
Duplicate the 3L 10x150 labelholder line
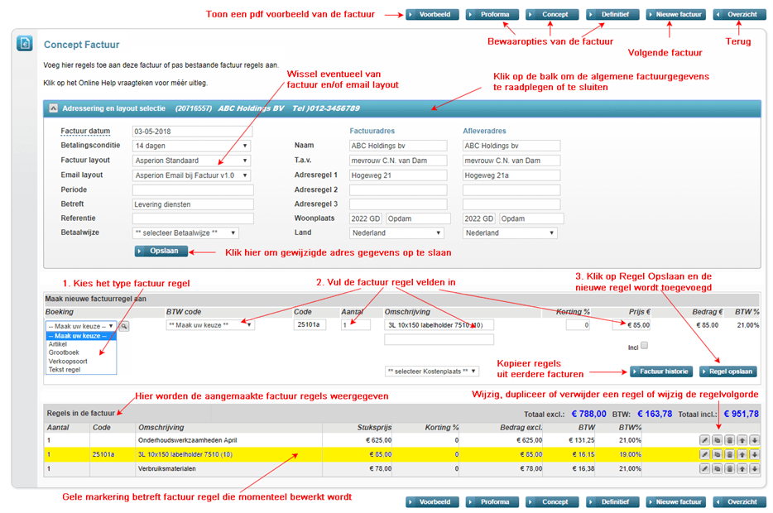pyautogui.click(x=718, y=454)
